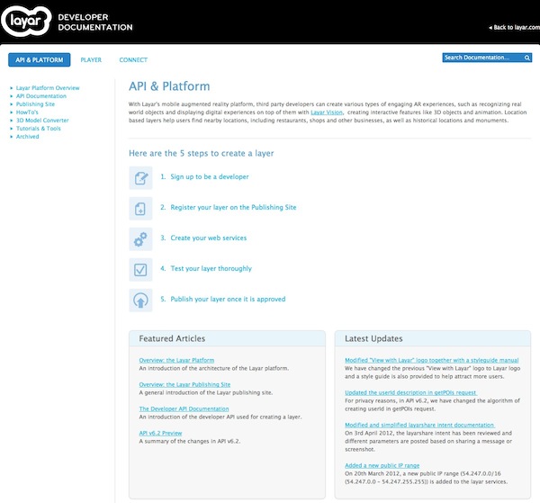The width and height of the screenshot is (540, 503).
Task: Click the upload arrow icon for step 5
Action: pyautogui.click(x=140, y=301)
